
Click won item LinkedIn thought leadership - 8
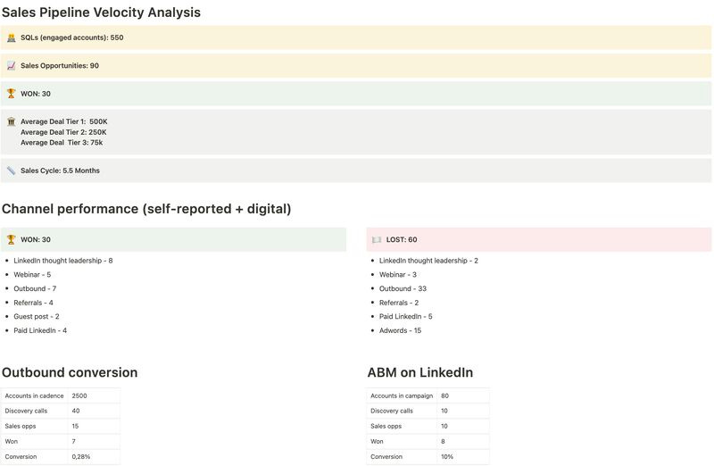pyautogui.click(x=63, y=261)
